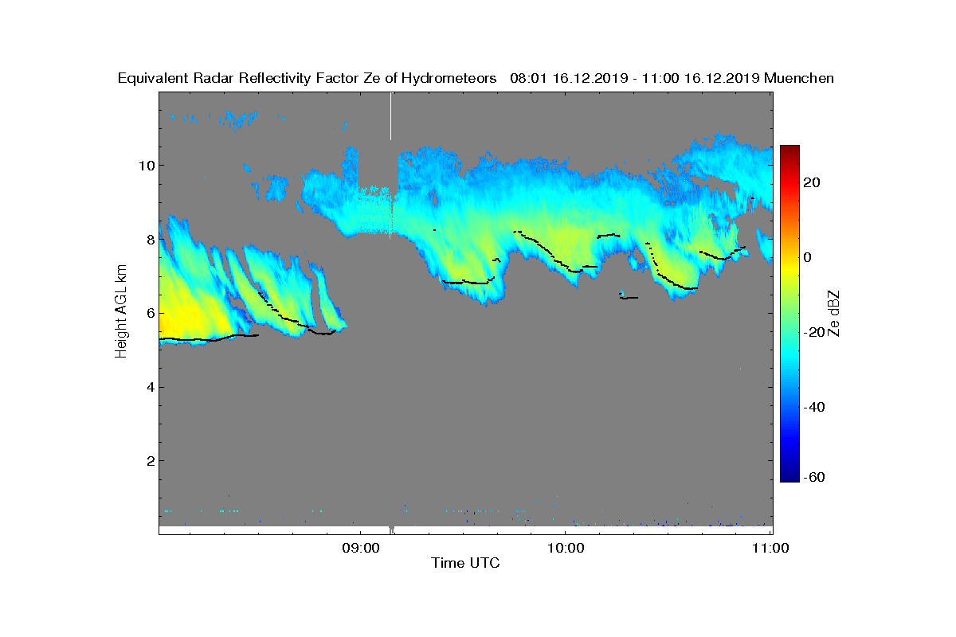Click the dark red top of colorbar
The width and height of the screenshot is (956, 637).
pos(789,151)
